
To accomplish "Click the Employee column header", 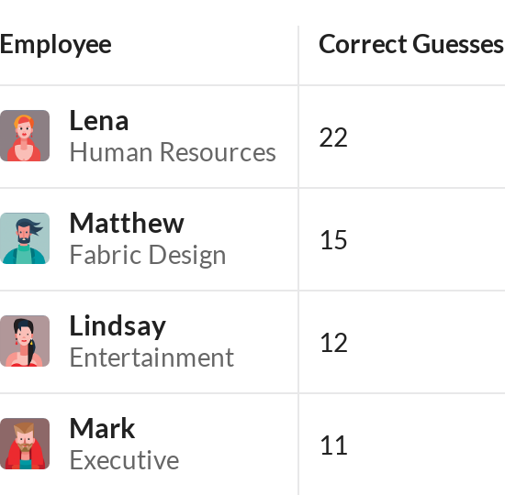I will pos(56,45).
